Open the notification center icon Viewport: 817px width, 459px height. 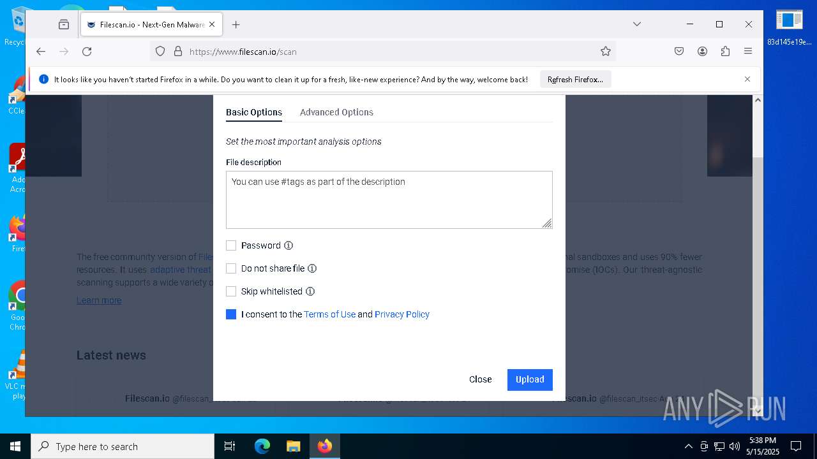coord(796,446)
